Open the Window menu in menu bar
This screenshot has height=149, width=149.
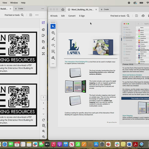pyautogui.click(x=14, y=3)
